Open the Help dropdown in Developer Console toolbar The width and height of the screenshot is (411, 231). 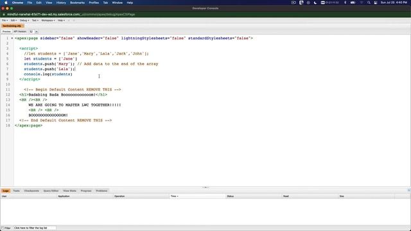[x=61, y=21]
